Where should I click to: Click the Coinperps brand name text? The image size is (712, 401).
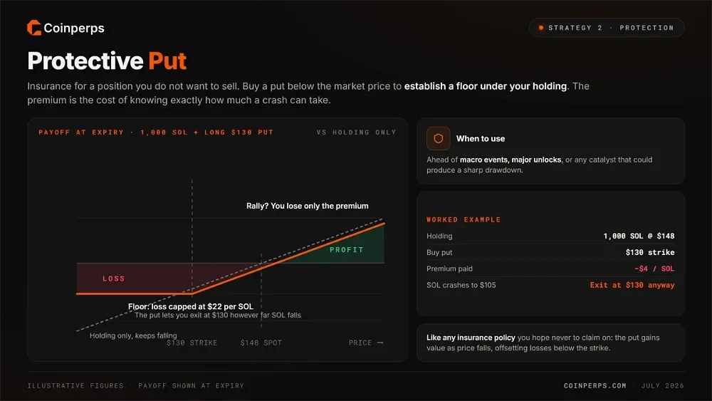74,28
